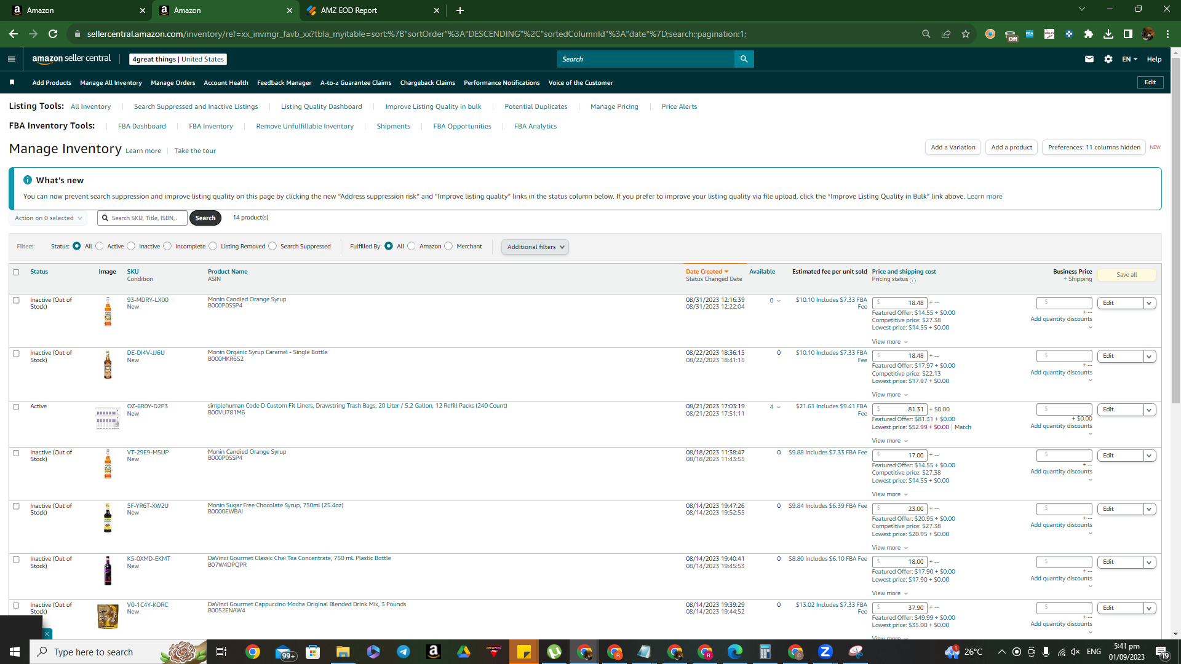The image size is (1181, 664).
Task: Reload the page
Action: [53, 34]
